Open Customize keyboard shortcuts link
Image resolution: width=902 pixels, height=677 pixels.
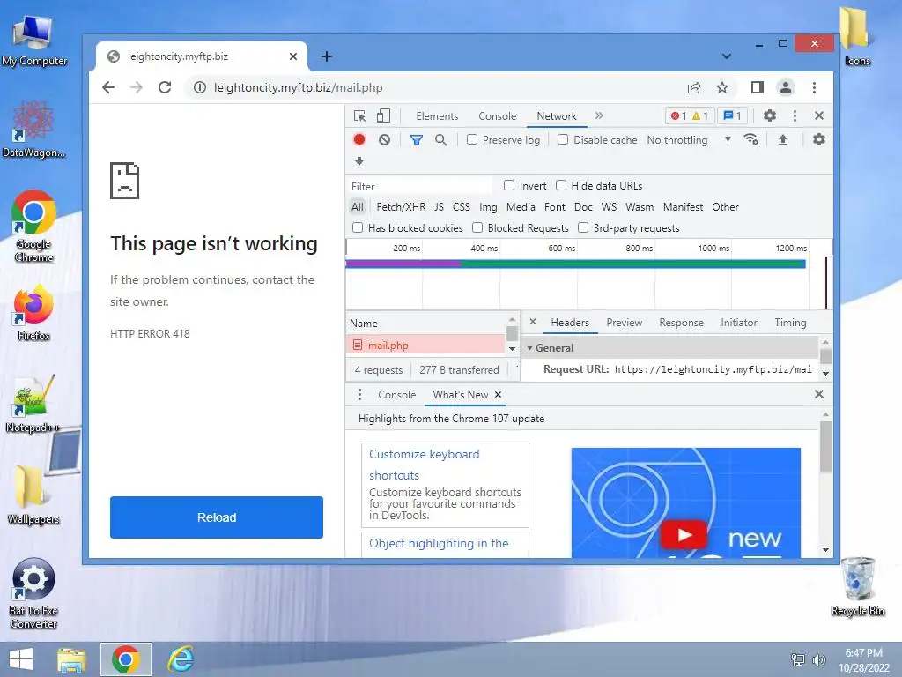point(424,465)
